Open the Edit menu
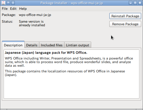Viewport: 143px width, 110px height. [x=13, y=9]
